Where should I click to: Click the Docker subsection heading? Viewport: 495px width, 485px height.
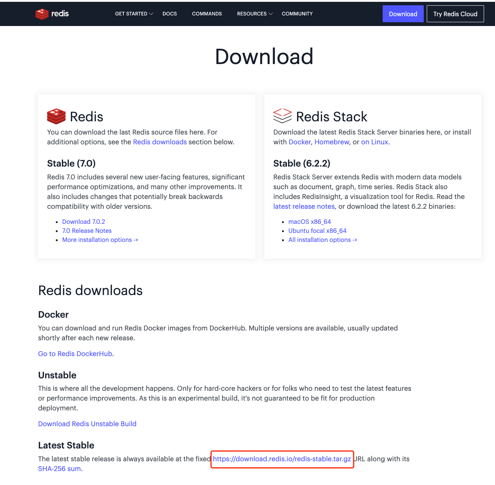click(x=54, y=315)
